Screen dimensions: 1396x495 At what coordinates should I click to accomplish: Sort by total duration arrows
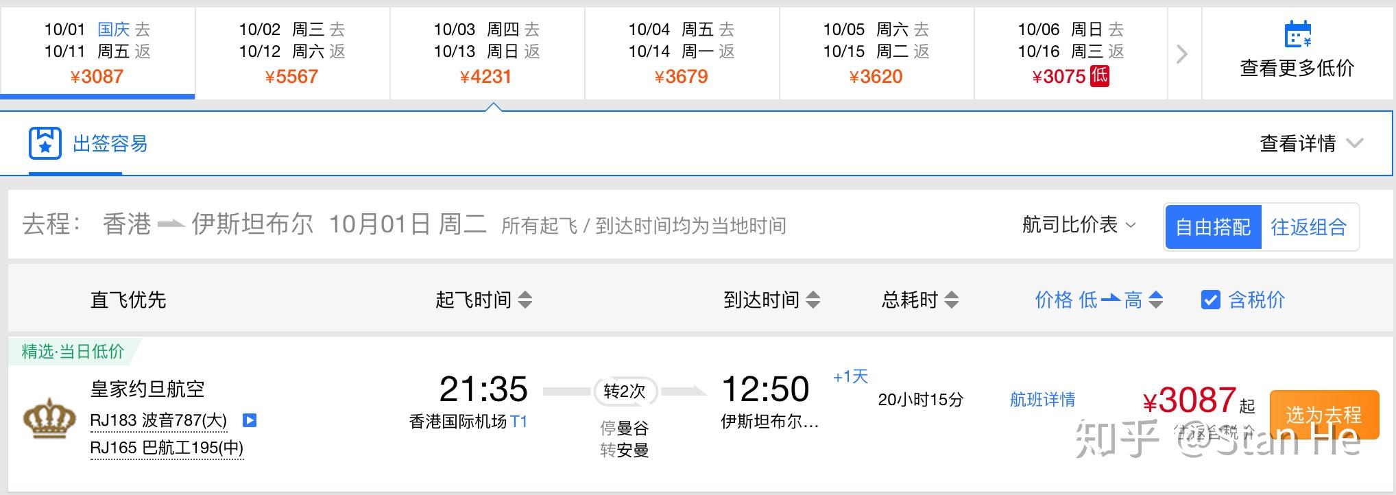click(x=952, y=300)
